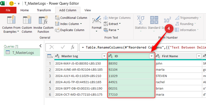
Task: Open the ID column filter dropdown
Action: pos(151,56)
